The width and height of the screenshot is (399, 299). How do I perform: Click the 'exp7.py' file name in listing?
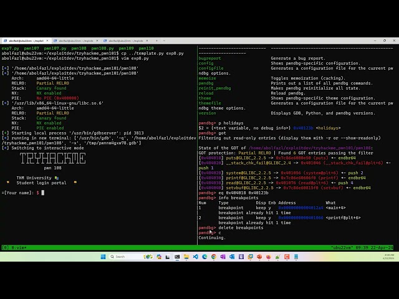pyautogui.click(x=10, y=49)
